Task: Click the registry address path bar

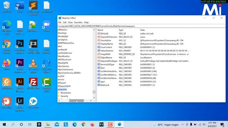Action: (x=141, y=26)
